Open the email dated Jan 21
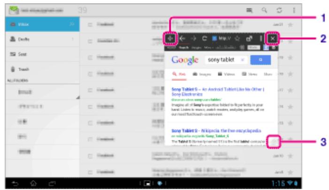Image resolution: width=329 pixels, height=190 pixels. click(191, 25)
